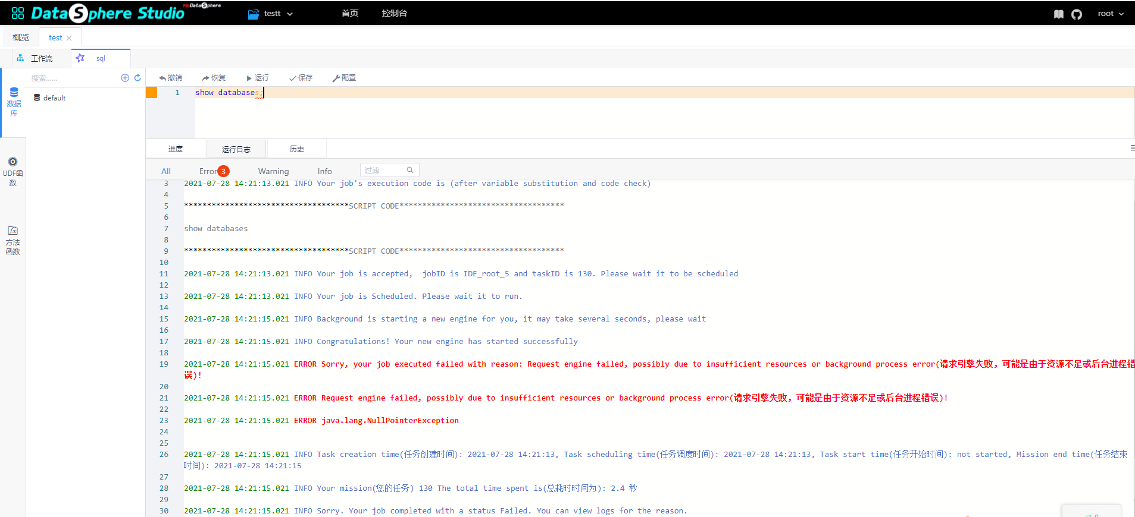Save the script with 保存

[x=301, y=78]
